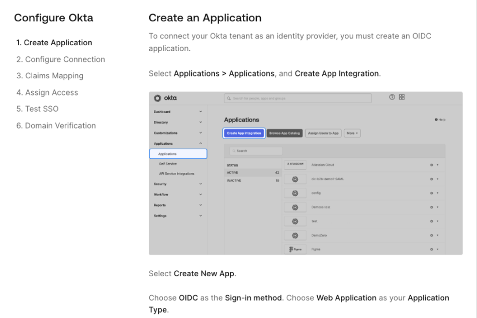Expand the Settings menu chevron
This screenshot has height=318, width=477.
(201, 216)
